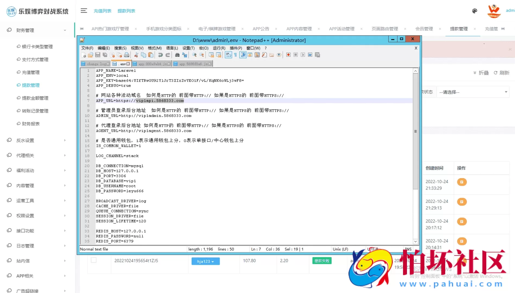Open the 搜索(S) menu in Notepad++

(x=120, y=48)
